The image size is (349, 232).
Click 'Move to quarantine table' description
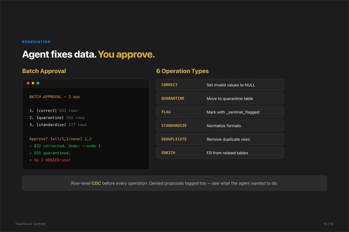229,99
